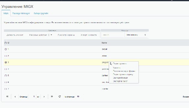Viewport: 189px width, 108px height.
Task: Click the ID value 1 in the first row
Action: click(8, 49)
